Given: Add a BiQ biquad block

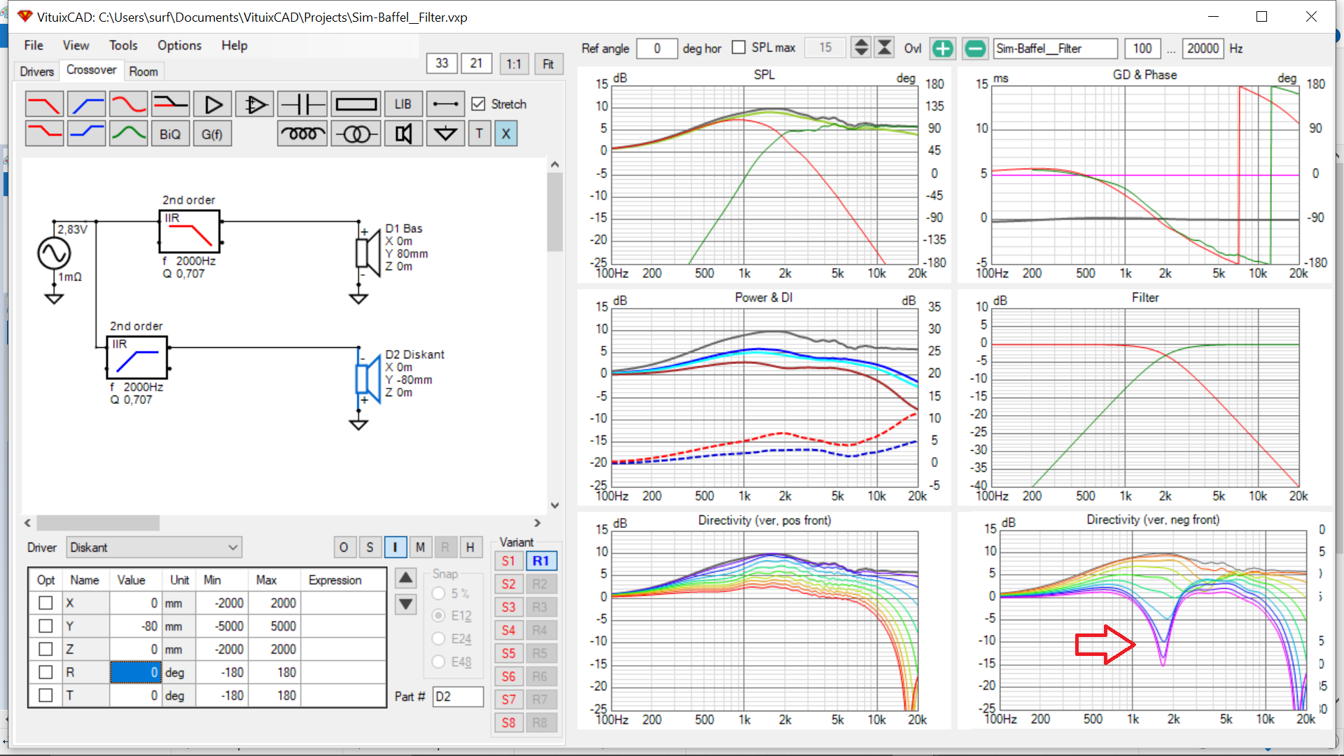Looking at the screenshot, I should click(x=170, y=134).
